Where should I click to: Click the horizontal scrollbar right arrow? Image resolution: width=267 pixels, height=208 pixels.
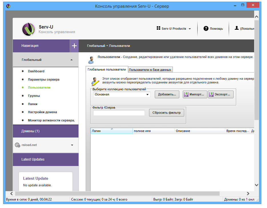point(248,193)
